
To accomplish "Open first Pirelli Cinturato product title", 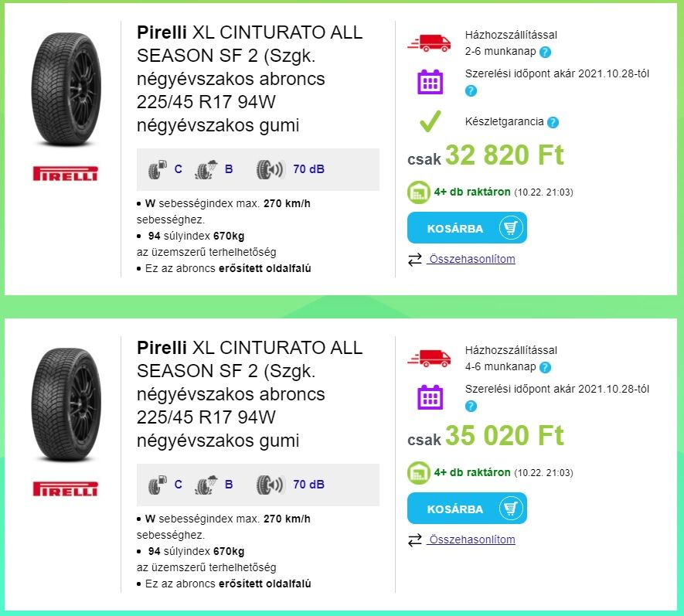I will pyautogui.click(x=249, y=79).
